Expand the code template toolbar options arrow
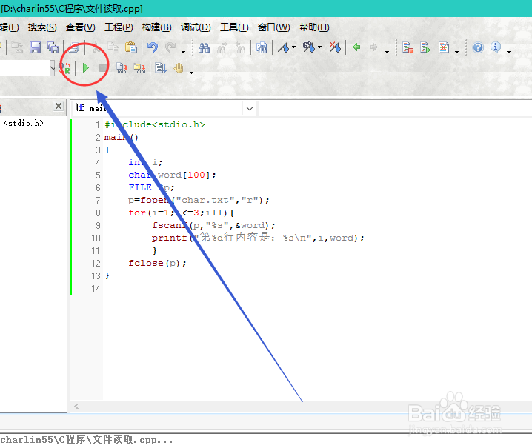The height and width of the screenshot is (448, 532). pyautogui.click(x=456, y=52)
